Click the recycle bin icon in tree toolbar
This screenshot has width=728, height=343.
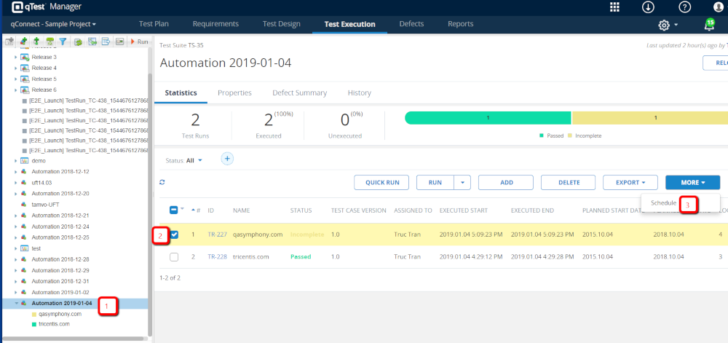(x=50, y=42)
